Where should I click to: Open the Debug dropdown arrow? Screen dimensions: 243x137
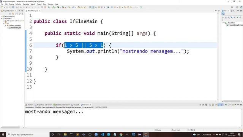coord(51,7)
